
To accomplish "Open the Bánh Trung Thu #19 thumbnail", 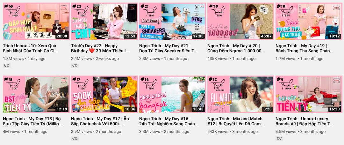I will 309,21.
